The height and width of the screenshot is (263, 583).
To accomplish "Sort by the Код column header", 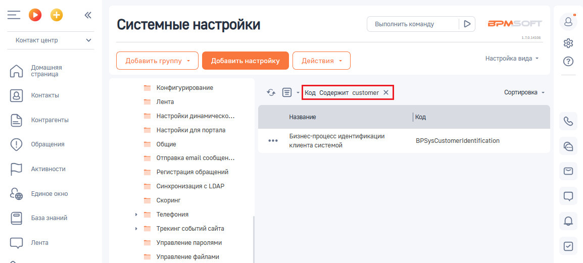I will 420,117.
